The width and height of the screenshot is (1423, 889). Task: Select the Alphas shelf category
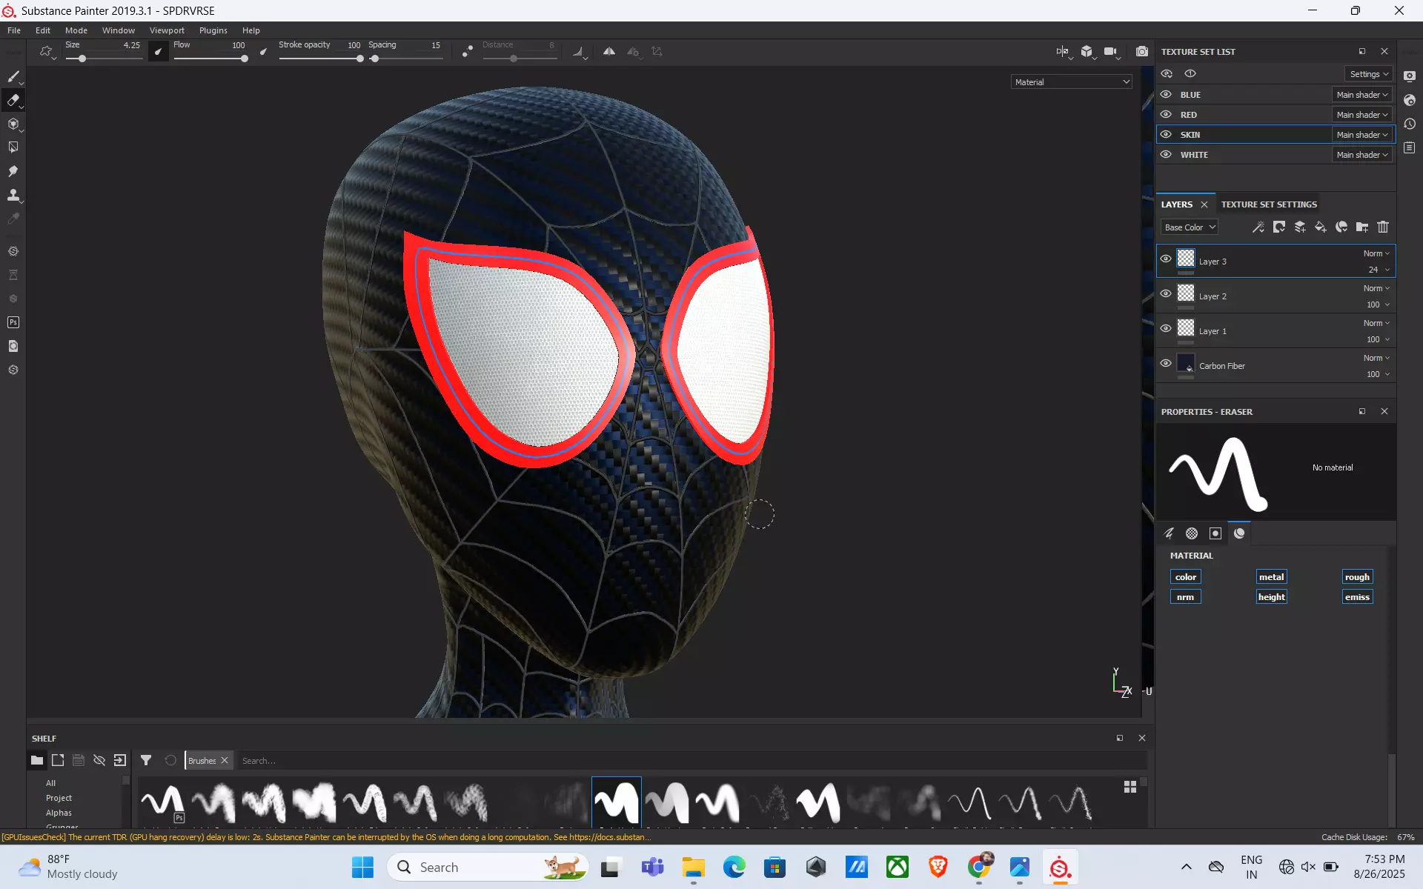pyautogui.click(x=59, y=813)
